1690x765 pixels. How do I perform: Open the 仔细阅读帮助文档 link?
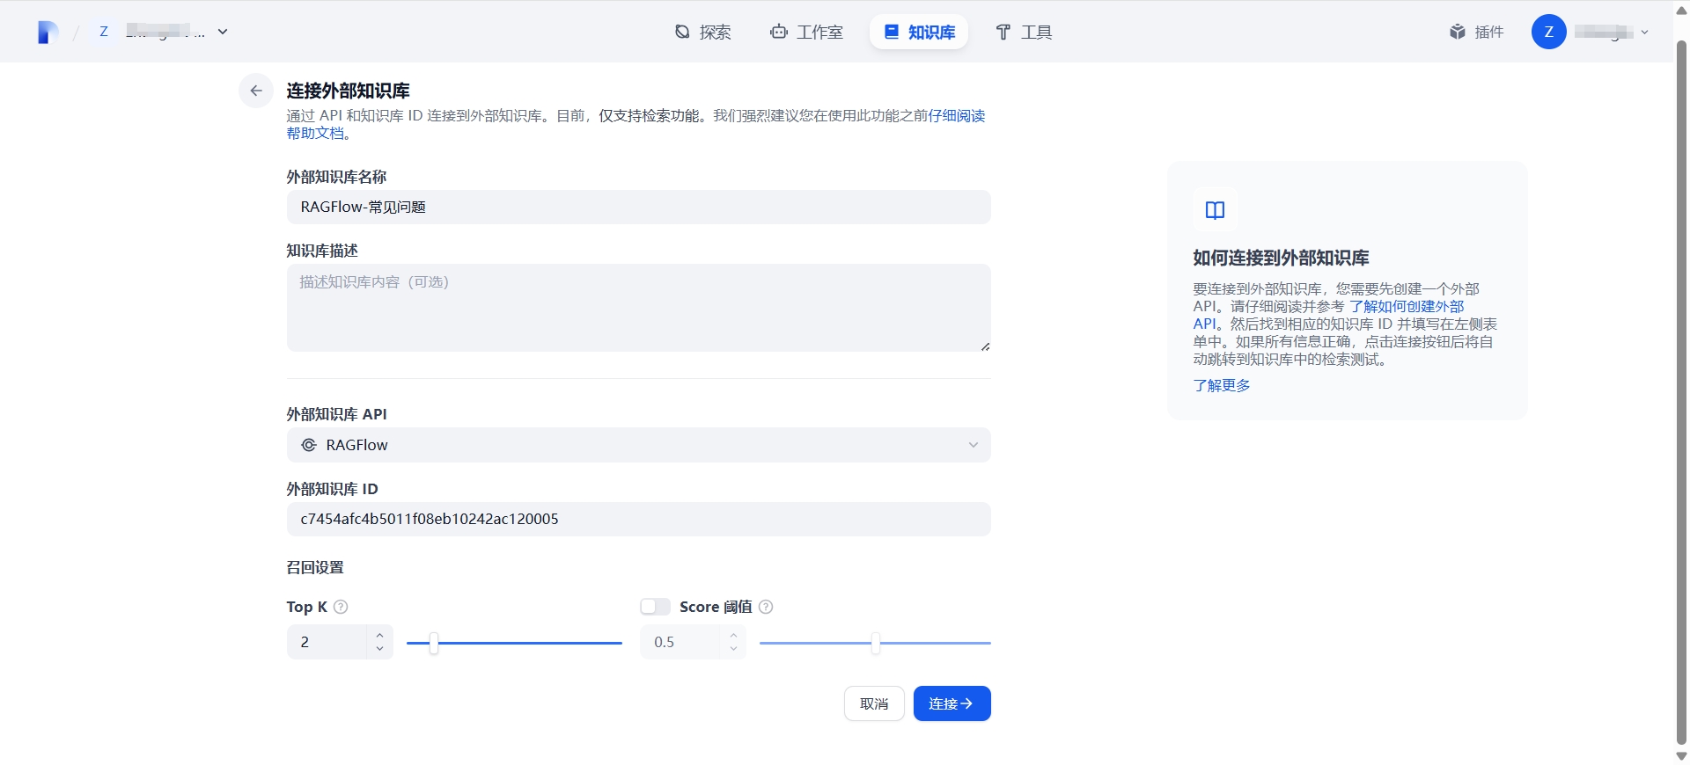click(x=956, y=116)
